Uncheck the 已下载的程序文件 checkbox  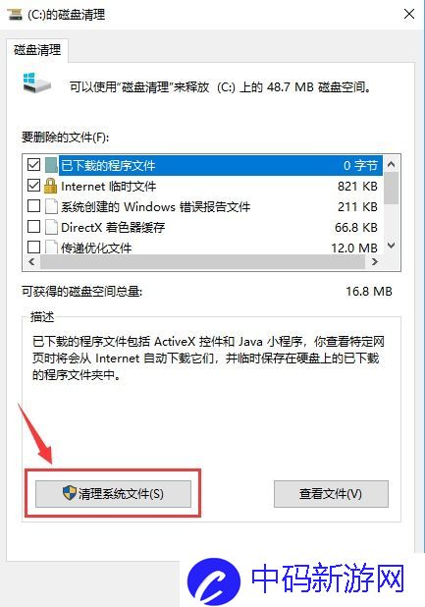pos(33,165)
